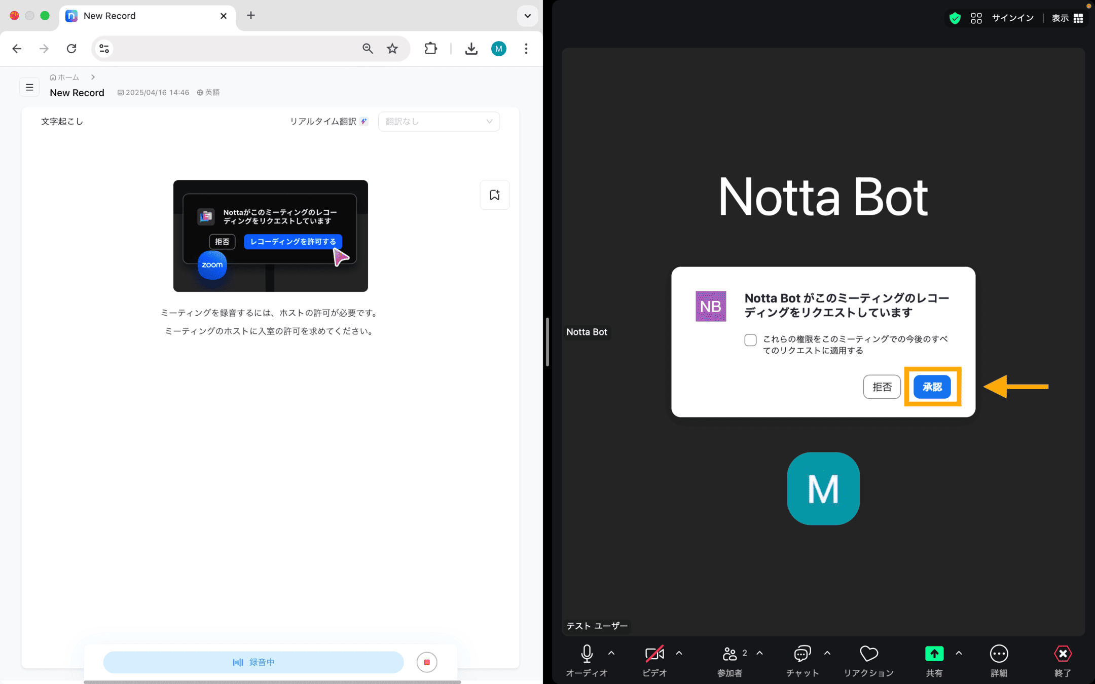Expand audio options caret
This screenshot has height=684, width=1095.
(611, 653)
